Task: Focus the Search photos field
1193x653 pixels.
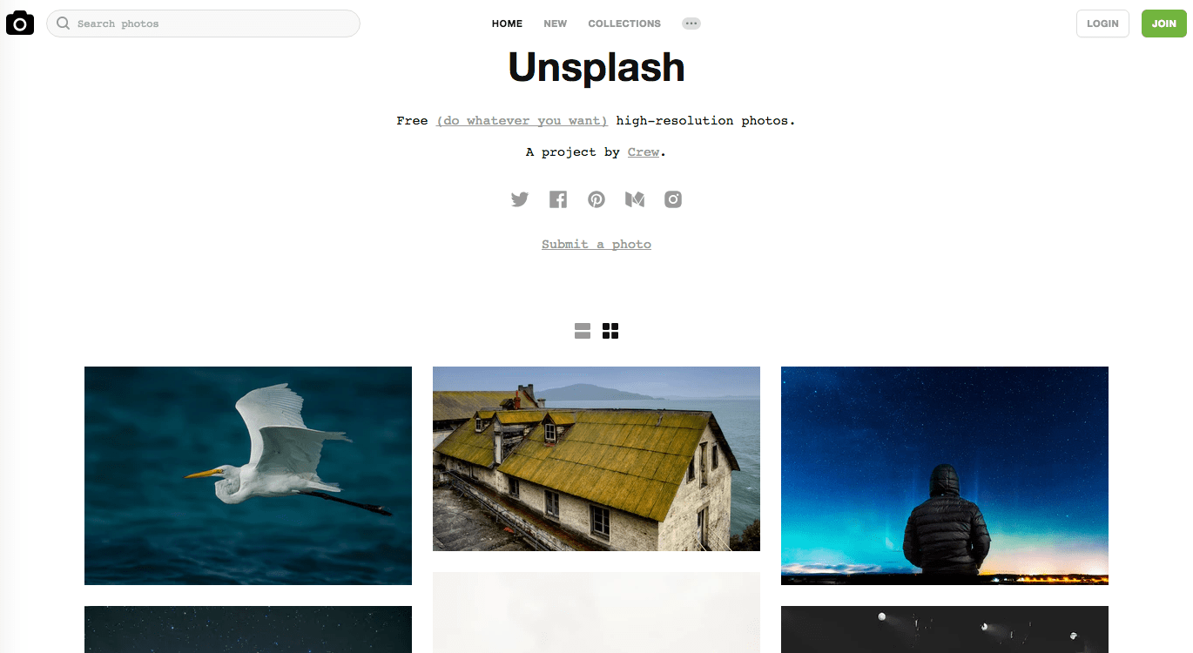Action: [x=203, y=24]
